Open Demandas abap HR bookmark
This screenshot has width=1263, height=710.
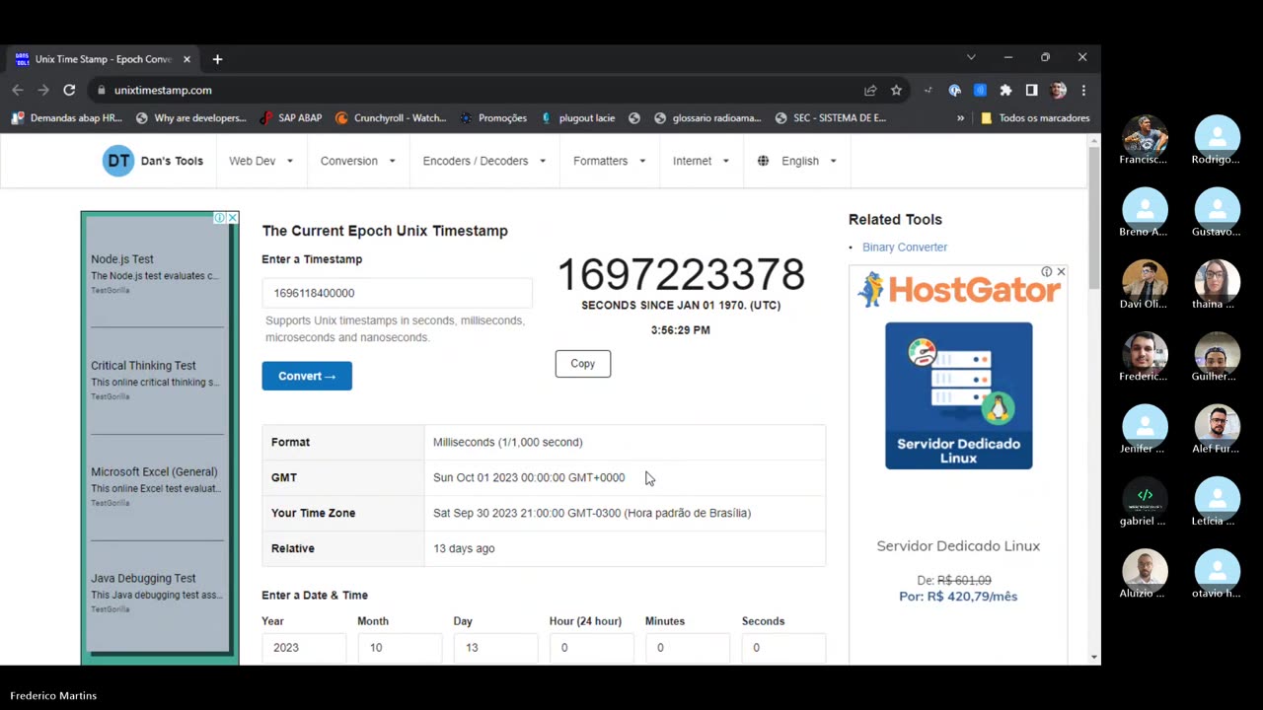[67, 117]
